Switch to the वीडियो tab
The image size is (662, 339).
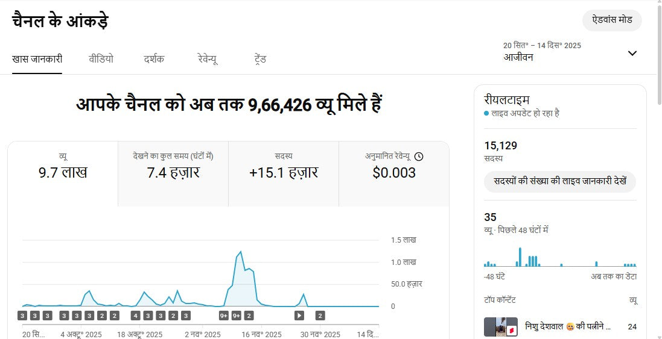pyautogui.click(x=101, y=59)
